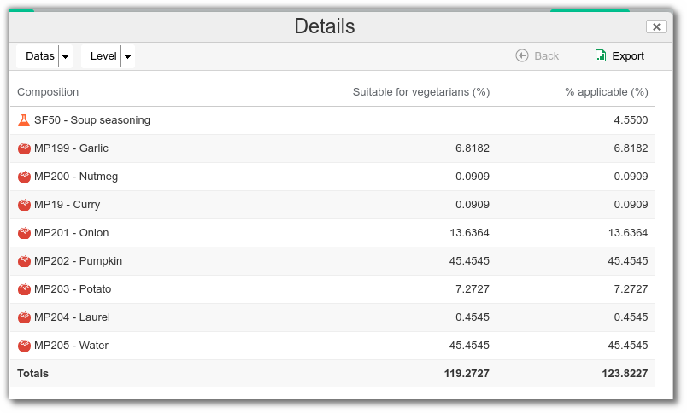Click the tomato icon next to Potato
Viewport: 687px width, 413px height.
tap(24, 289)
